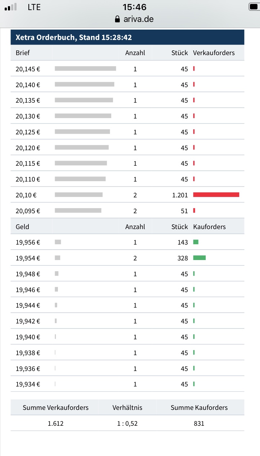Click the green bar for 19,956 €
Viewport: 260px width, 456px height.
coord(196,242)
